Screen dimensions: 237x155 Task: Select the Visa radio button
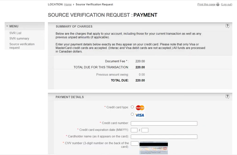pos(132,114)
